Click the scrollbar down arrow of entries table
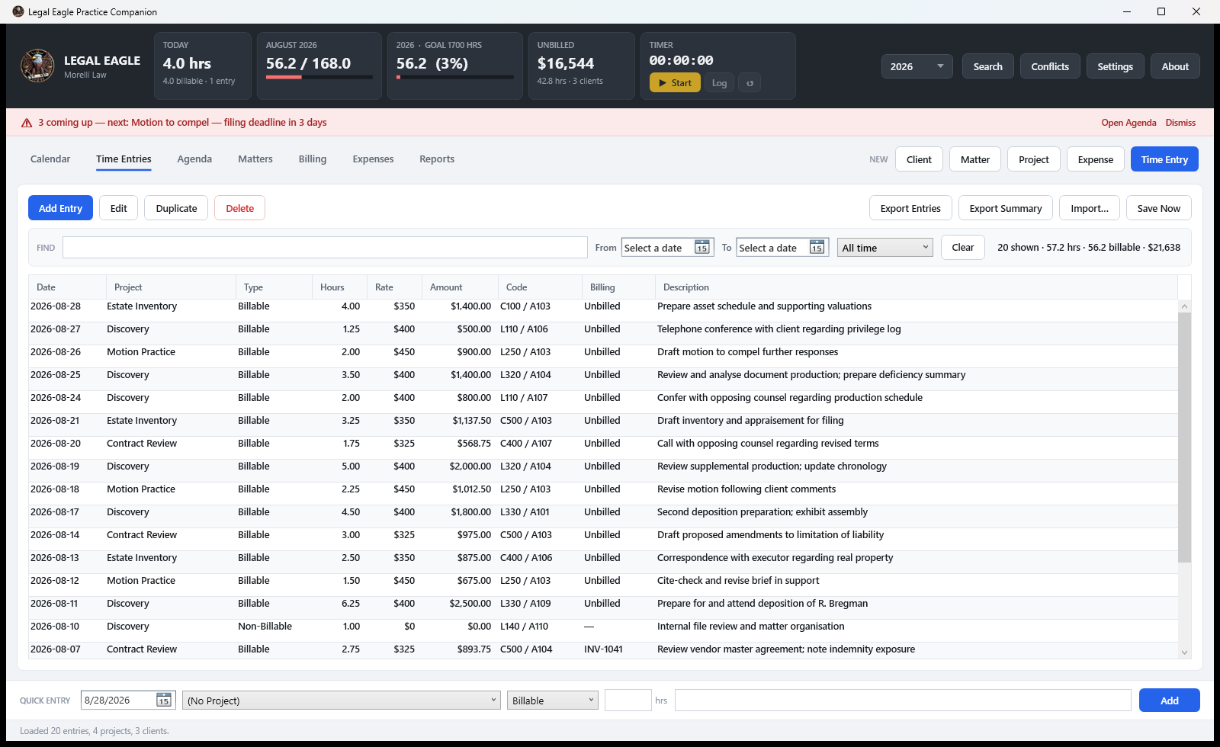Screen dimensions: 1220x747 pos(1184,652)
